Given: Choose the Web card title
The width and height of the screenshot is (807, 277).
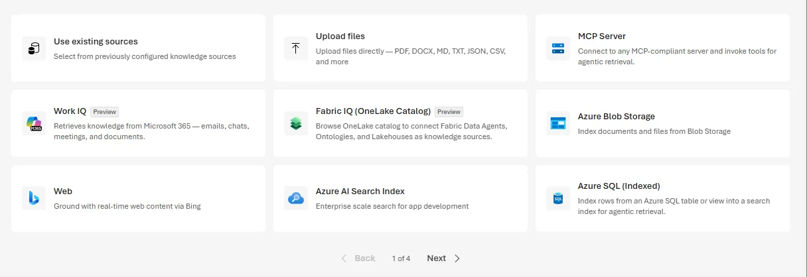Looking at the screenshot, I should click(63, 191).
